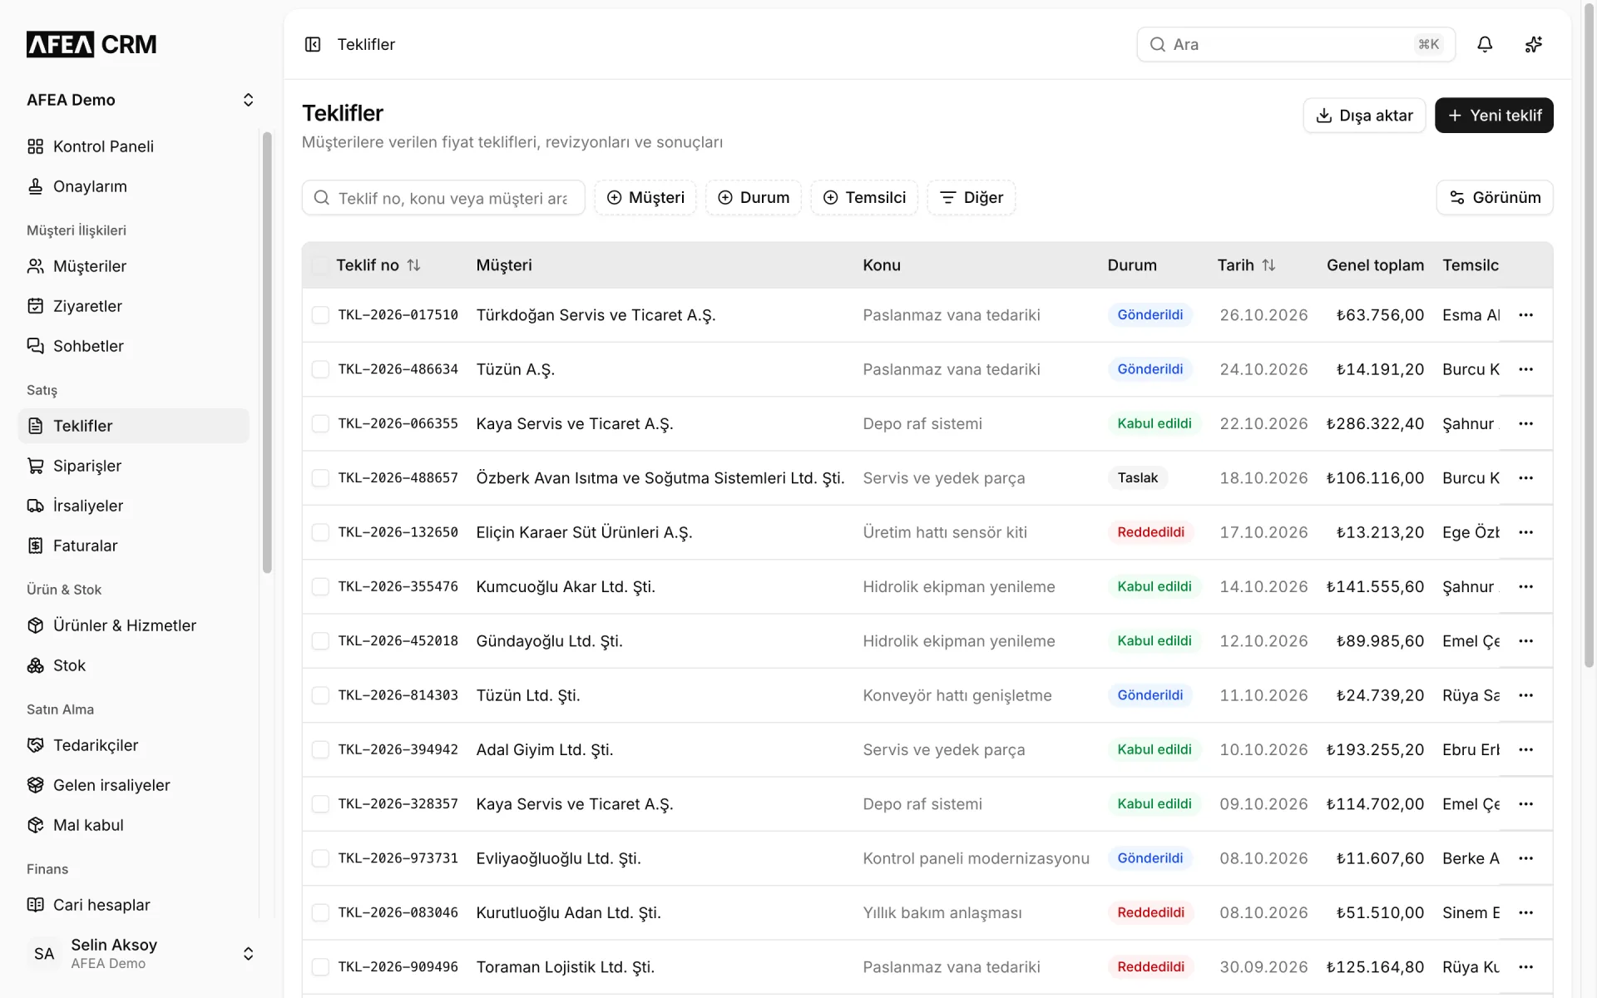The image size is (1597, 998).
Task: Click the global Ara search field
Action: (1296, 44)
